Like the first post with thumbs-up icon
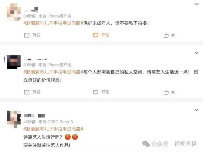Image resolution: width=203 pixels, height=152 pixels. coord(166,35)
